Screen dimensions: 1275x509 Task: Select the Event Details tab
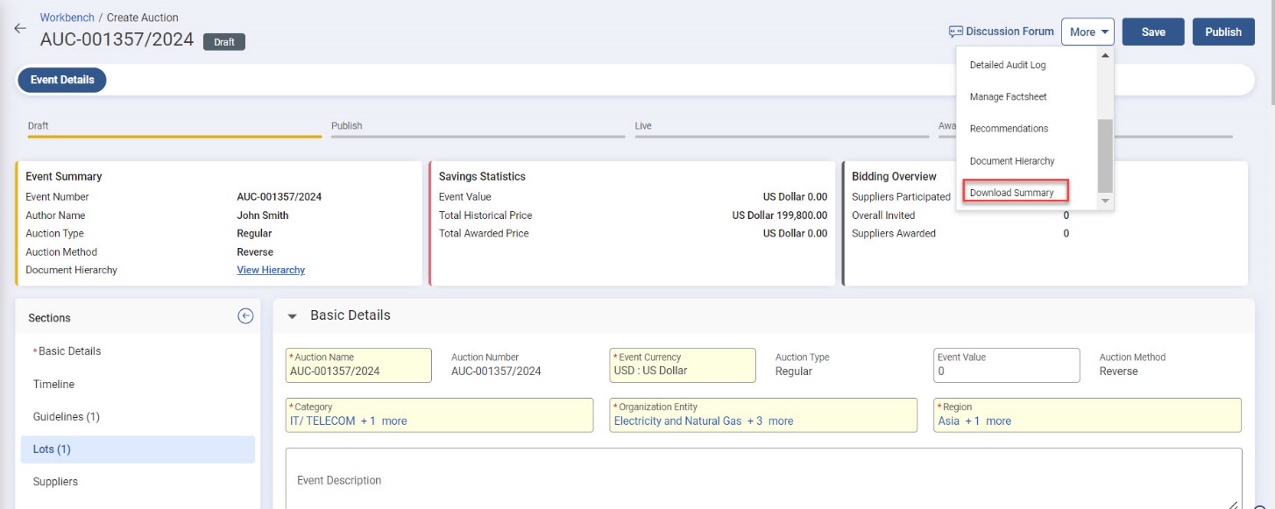point(62,80)
